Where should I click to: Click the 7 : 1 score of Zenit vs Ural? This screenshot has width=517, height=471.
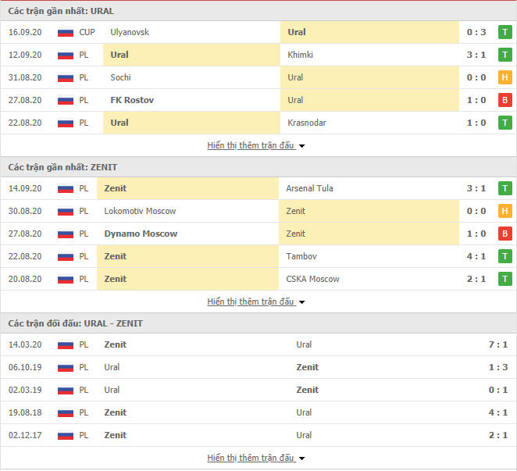point(498,344)
